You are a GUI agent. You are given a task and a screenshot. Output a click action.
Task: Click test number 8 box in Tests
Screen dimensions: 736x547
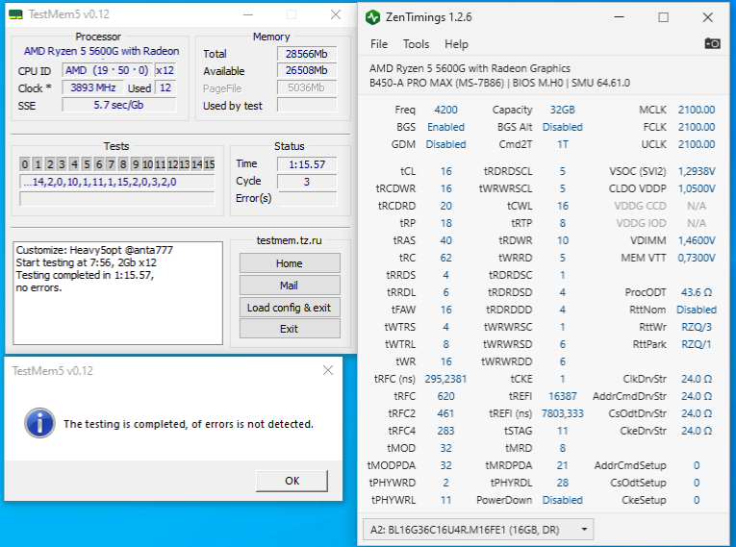[x=123, y=164]
